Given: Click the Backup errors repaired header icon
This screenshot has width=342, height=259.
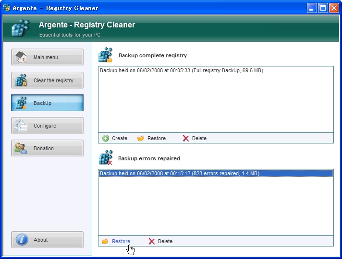Looking at the screenshot, I should pos(106,157).
